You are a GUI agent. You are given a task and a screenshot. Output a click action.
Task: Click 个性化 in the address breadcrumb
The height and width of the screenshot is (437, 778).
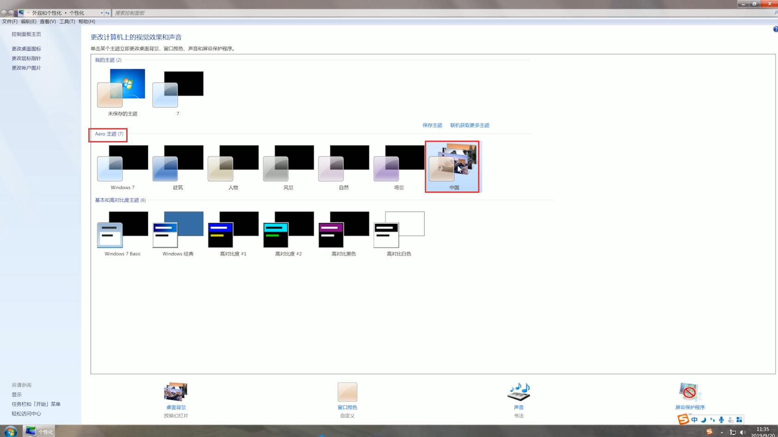coord(77,13)
